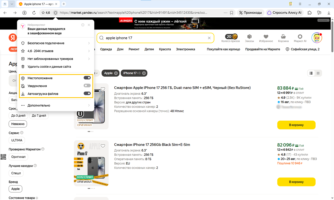Add the 82 096 ₽ iPhone to cart
The height and width of the screenshot is (200, 334).
coord(296,182)
